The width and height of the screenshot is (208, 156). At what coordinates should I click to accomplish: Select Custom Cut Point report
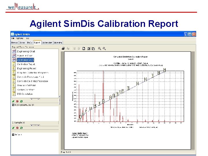pyautogui.click(x=26, y=90)
